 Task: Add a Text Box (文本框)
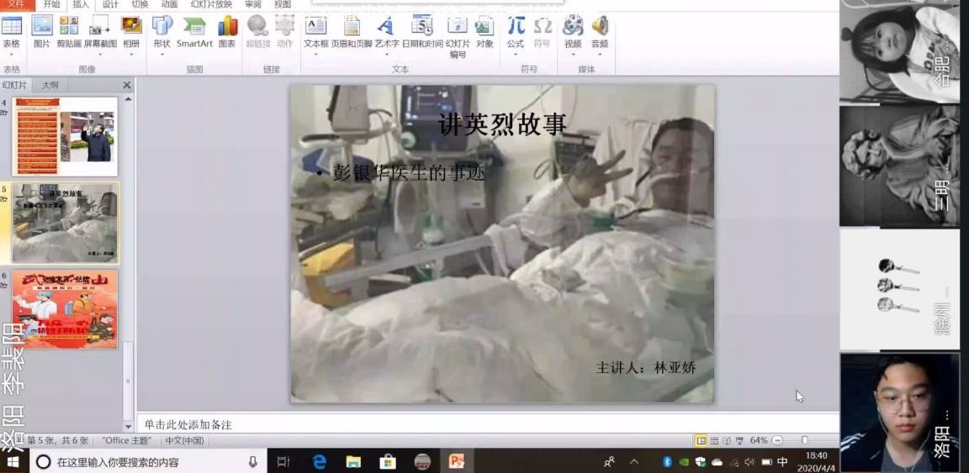[x=315, y=31]
